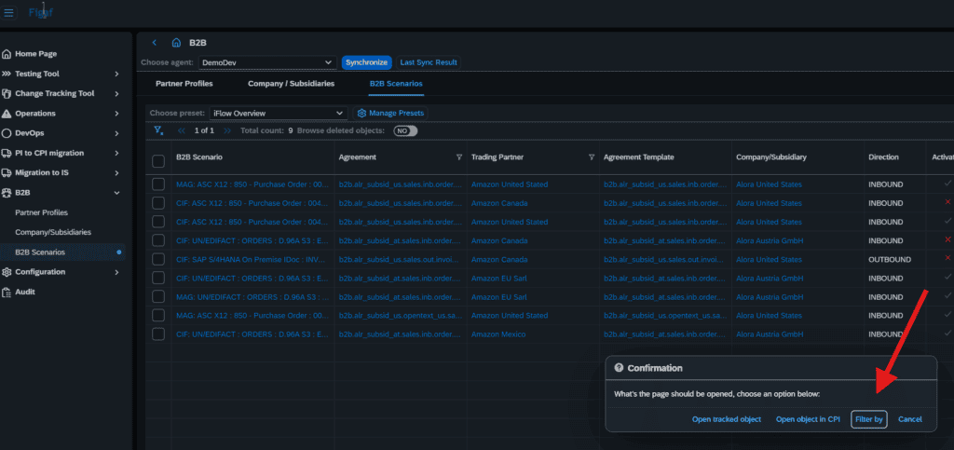The height and width of the screenshot is (450, 954).
Task: Click the Home Page house icon in sidebar
Action: coord(7,54)
